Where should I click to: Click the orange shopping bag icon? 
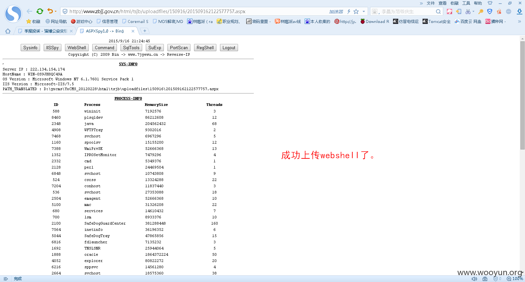pos(499,11)
